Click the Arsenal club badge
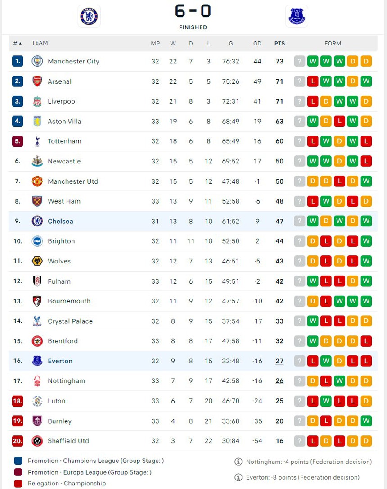 point(37,81)
